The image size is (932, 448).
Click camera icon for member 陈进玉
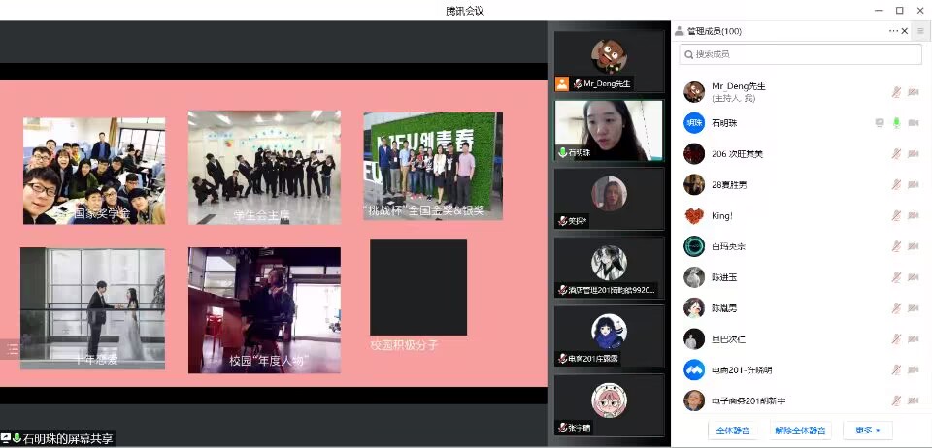pyautogui.click(x=914, y=277)
